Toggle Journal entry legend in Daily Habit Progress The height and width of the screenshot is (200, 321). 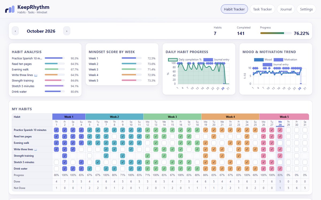[x=216, y=60]
